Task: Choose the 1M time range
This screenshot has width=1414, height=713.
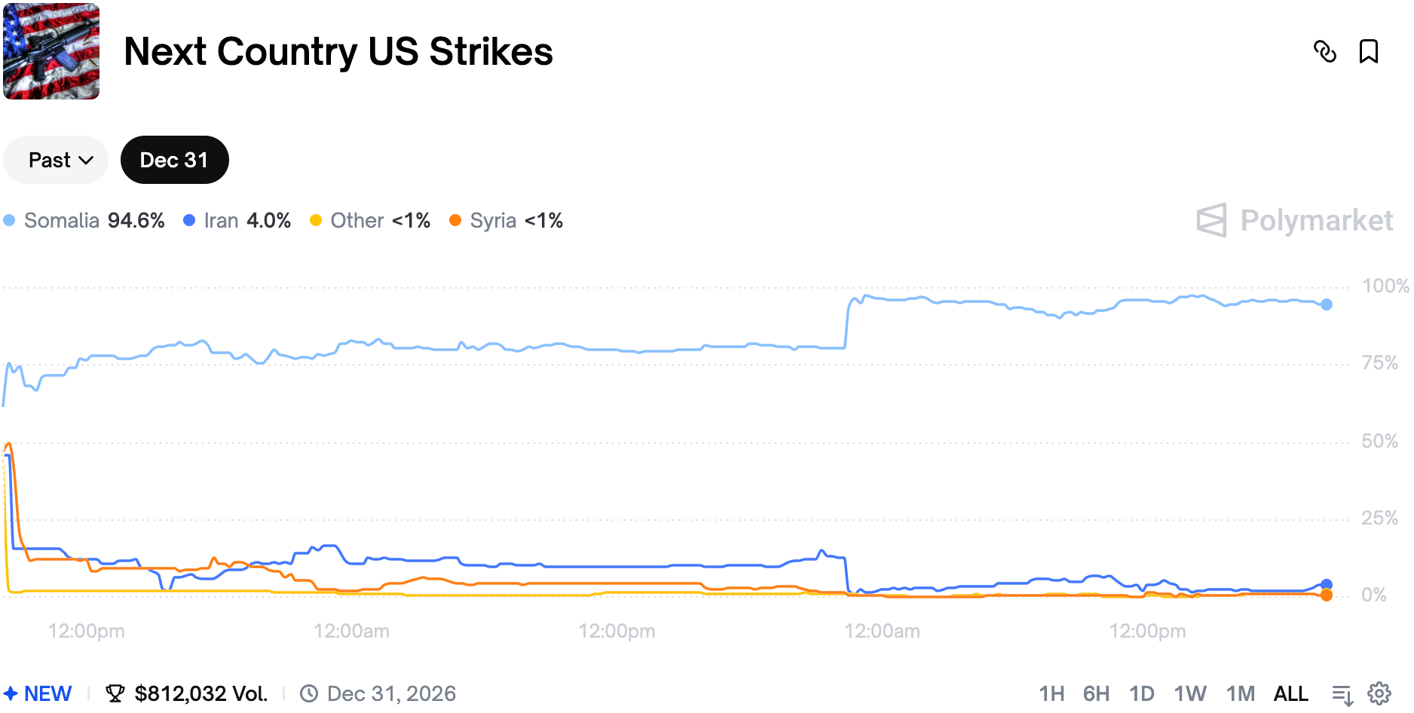Action: coord(1240,693)
